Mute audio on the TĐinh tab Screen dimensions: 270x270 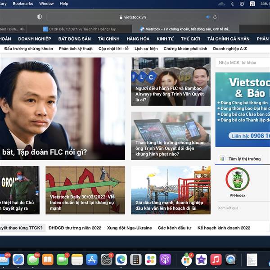[22, 29]
